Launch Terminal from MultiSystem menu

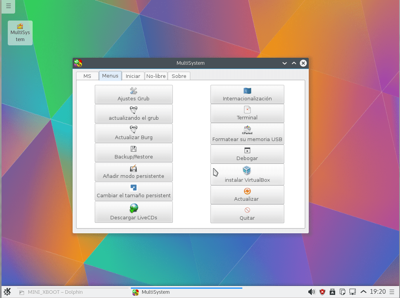coord(247,113)
